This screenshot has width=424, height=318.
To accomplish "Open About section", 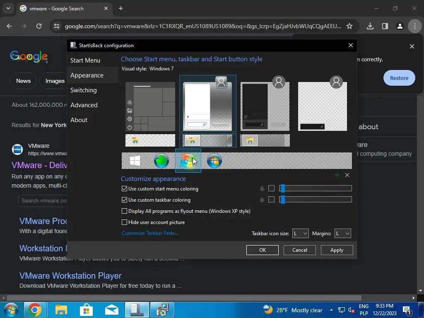I will click(x=79, y=120).
